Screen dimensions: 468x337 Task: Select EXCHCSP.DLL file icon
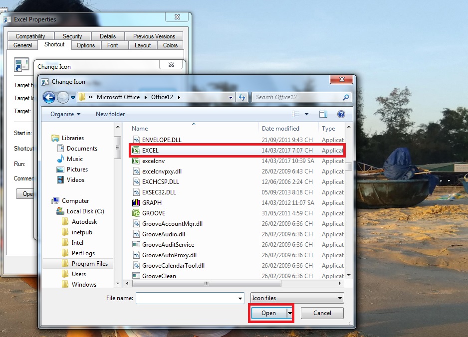pos(136,181)
